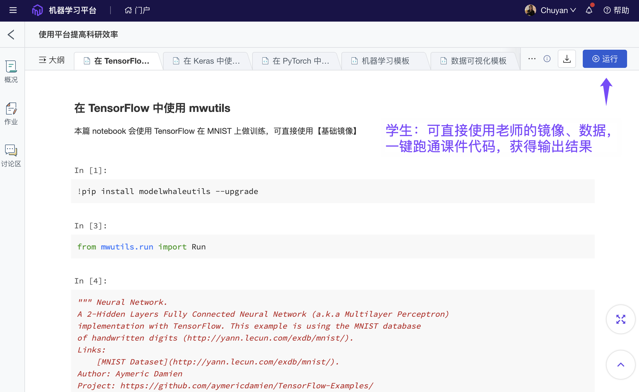Click the info circle icon beside the tabs
The image size is (639, 392).
click(x=547, y=59)
